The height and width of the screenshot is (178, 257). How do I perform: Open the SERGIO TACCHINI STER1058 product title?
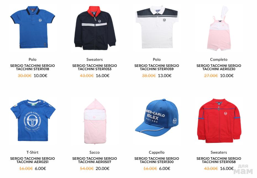[x=219, y=160]
